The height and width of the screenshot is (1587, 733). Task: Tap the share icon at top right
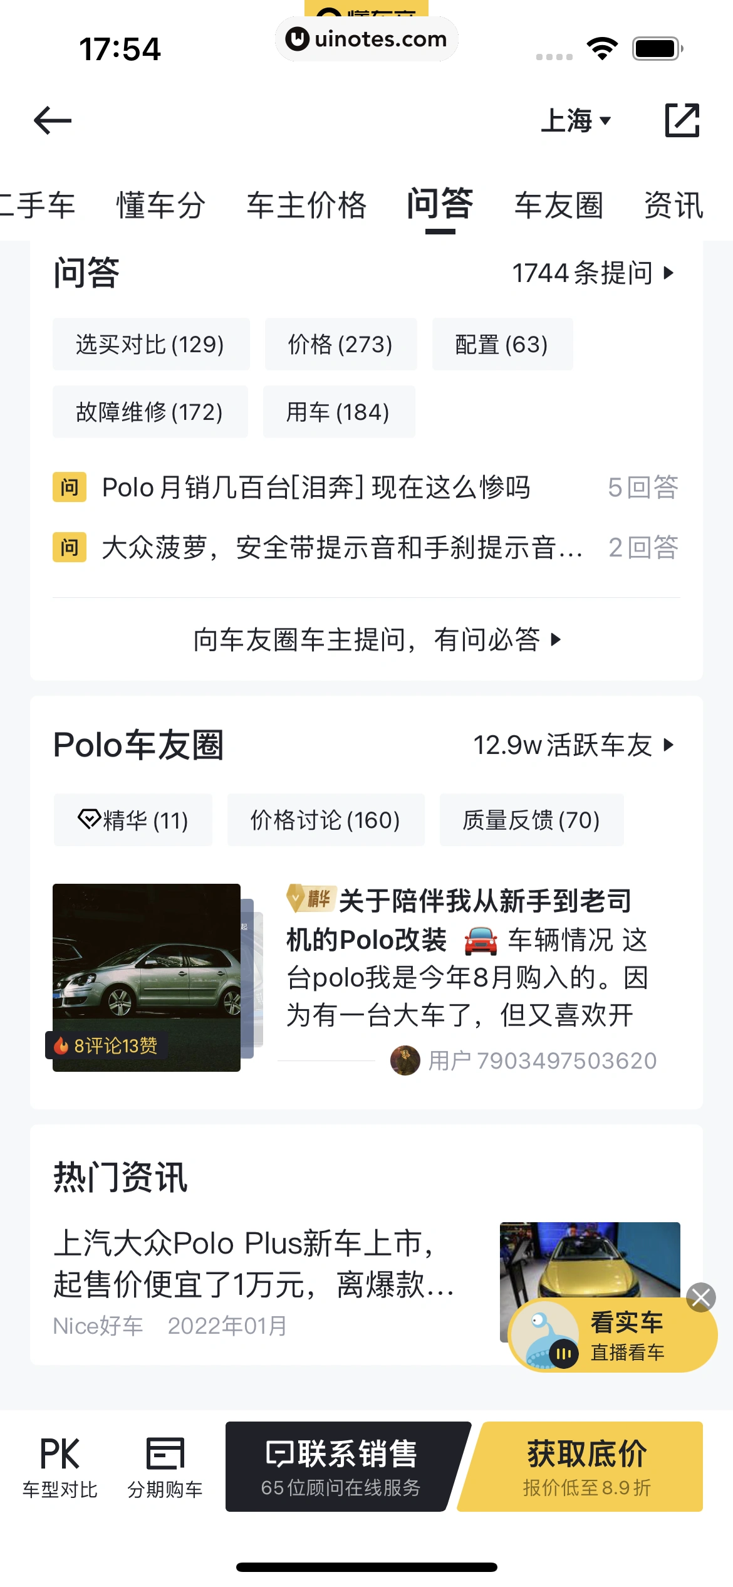pyautogui.click(x=682, y=120)
